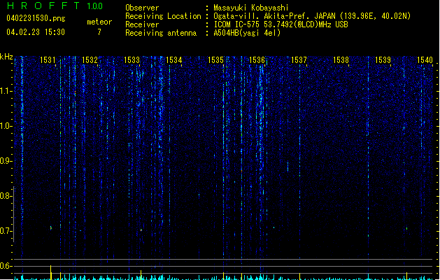Click the 1535 time marker

[x=215, y=60]
